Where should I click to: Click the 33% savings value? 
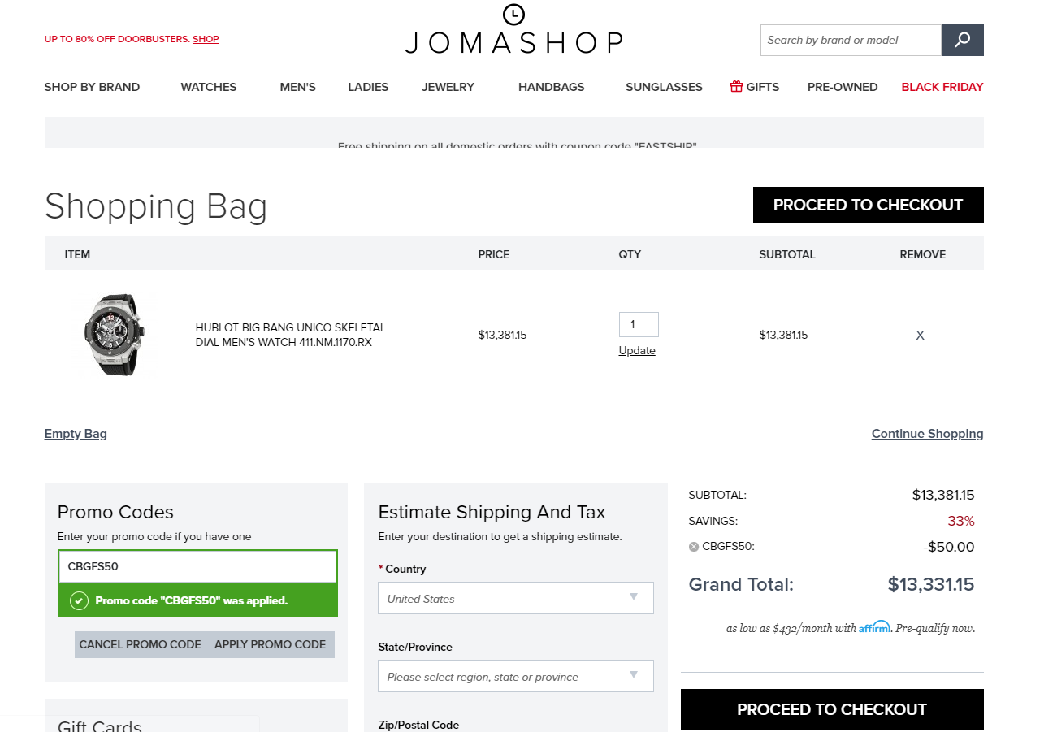pyautogui.click(x=960, y=521)
